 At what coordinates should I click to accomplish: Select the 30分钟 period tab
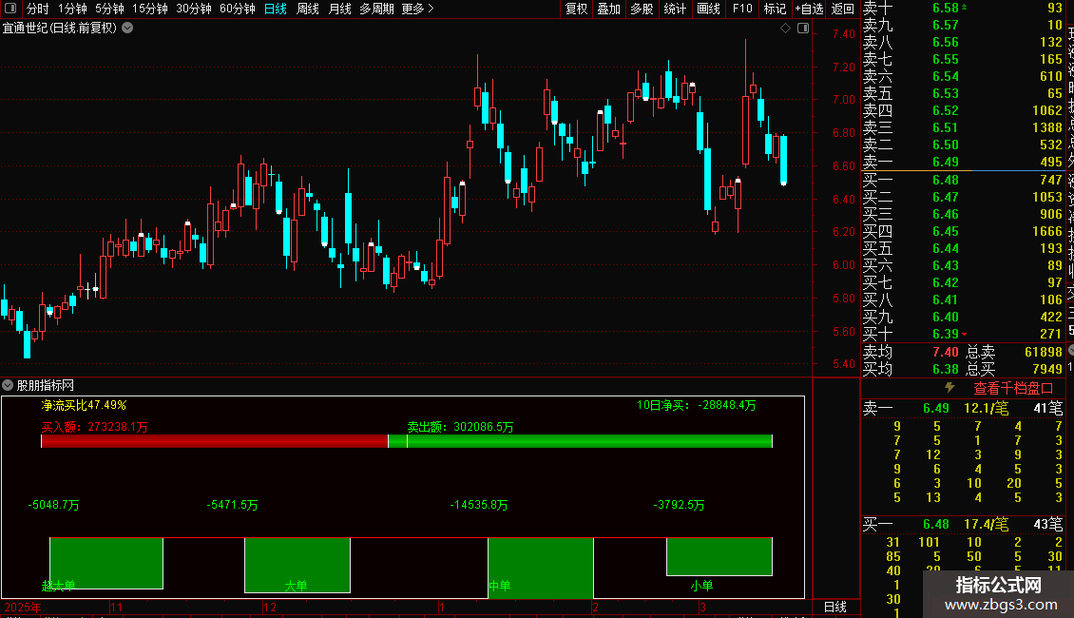[193, 9]
